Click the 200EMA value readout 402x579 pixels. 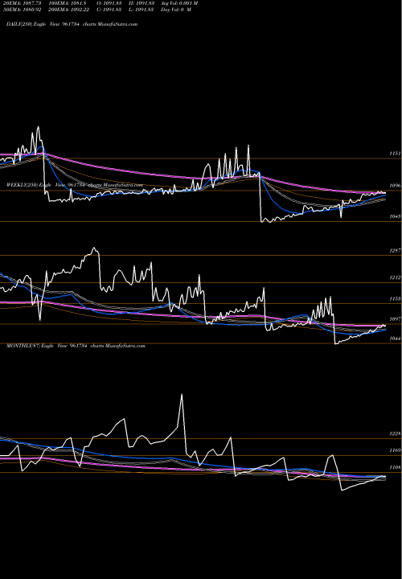[x=68, y=10]
